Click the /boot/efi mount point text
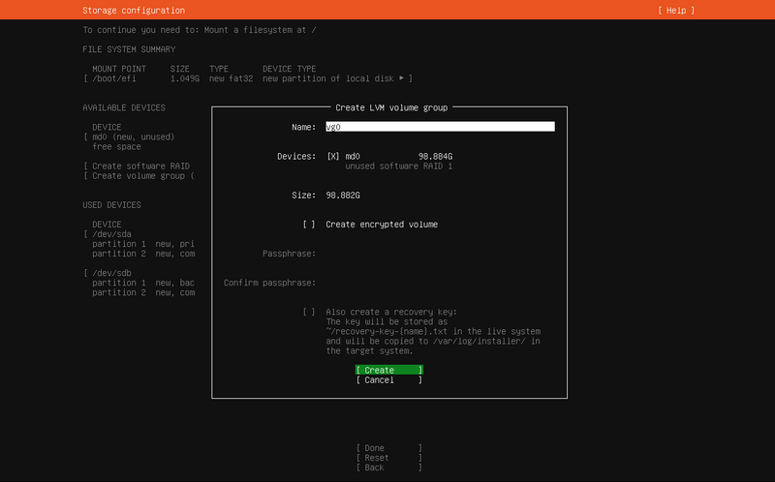The width and height of the screenshot is (775, 482). click(x=113, y=78)
